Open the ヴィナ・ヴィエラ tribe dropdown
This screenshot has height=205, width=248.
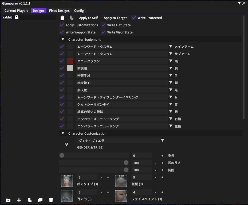pyautogui.click(x=162, y=141)
